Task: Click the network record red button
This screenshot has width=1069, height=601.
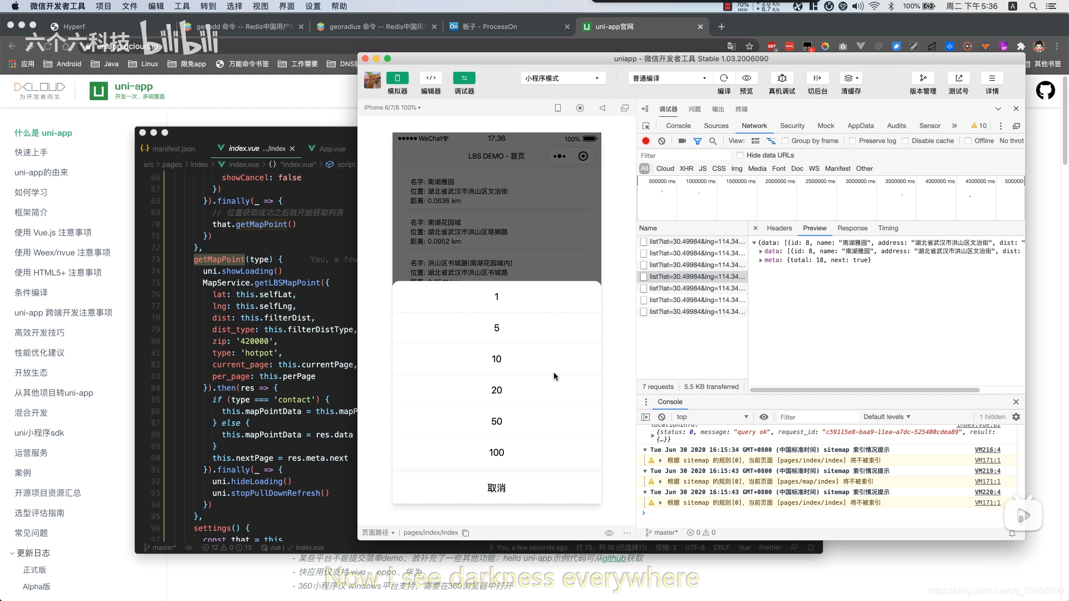Action: (646, 141)
